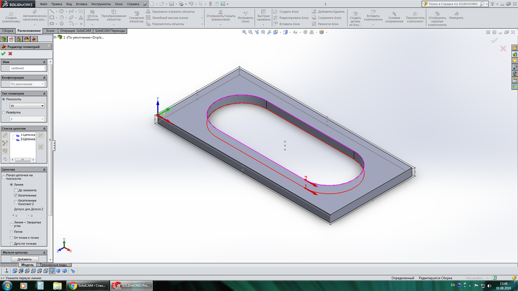Click the Mirror entities (Зеркально отразить) icon

[x=148, y=12]
